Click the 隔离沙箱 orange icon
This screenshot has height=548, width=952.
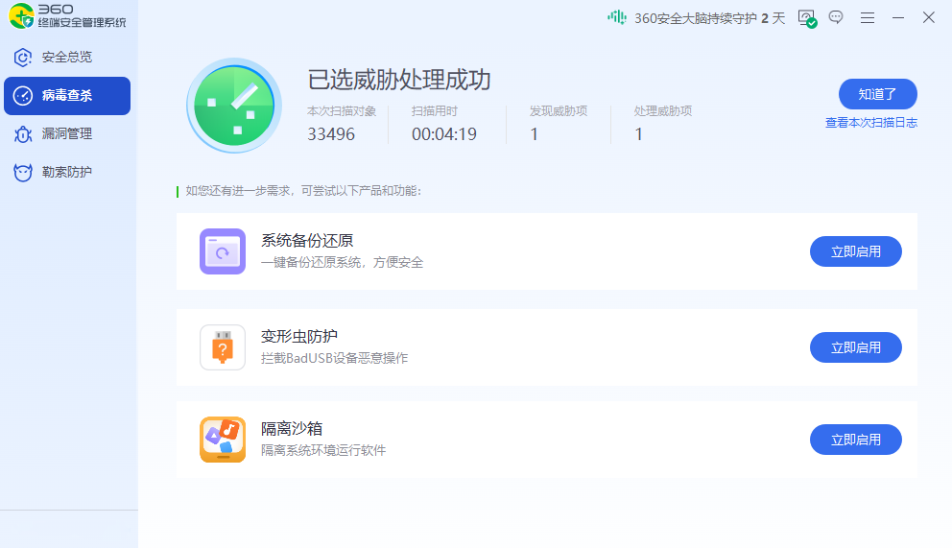coord(223,440)
